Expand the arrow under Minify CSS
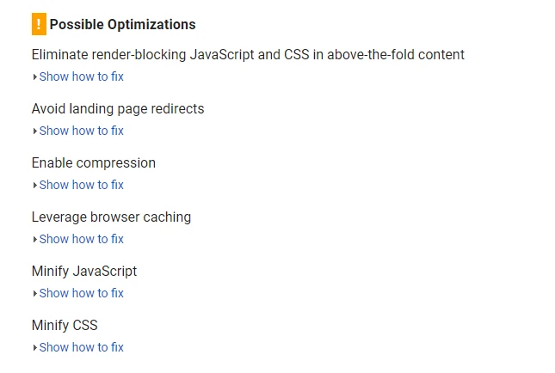555x373 pixels. tap(34, 348)
